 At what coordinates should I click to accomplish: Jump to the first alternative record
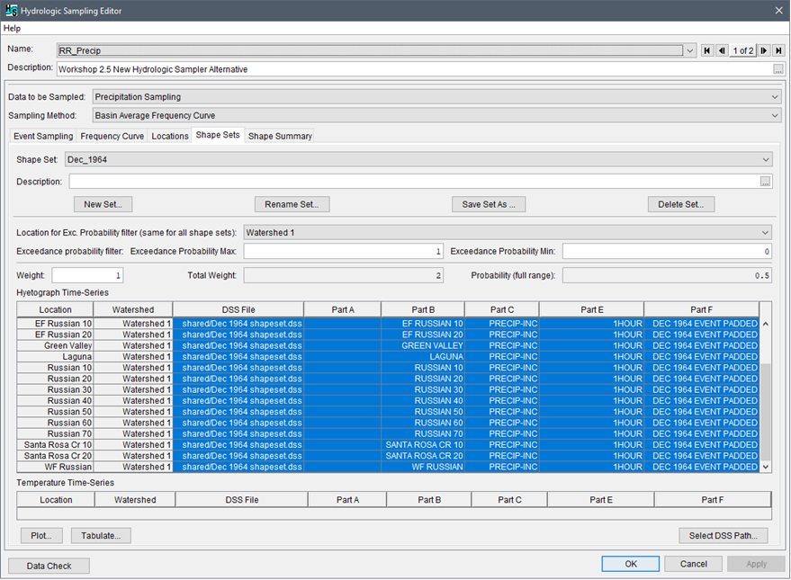coord(706,50)
